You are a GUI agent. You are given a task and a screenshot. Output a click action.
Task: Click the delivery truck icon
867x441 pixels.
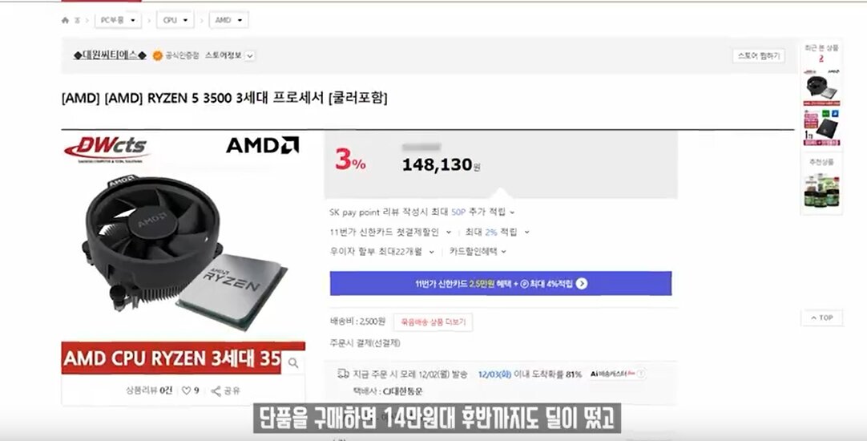343,374
